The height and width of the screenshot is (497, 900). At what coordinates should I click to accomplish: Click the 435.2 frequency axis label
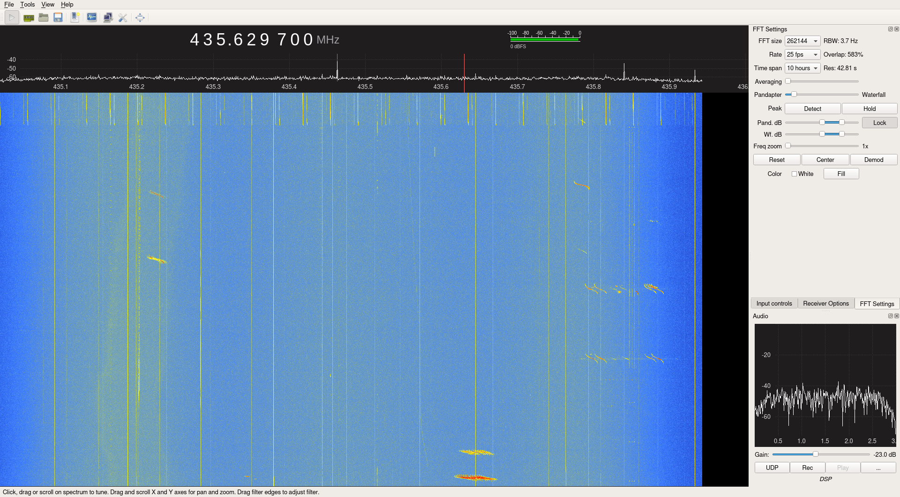point(137,87)
